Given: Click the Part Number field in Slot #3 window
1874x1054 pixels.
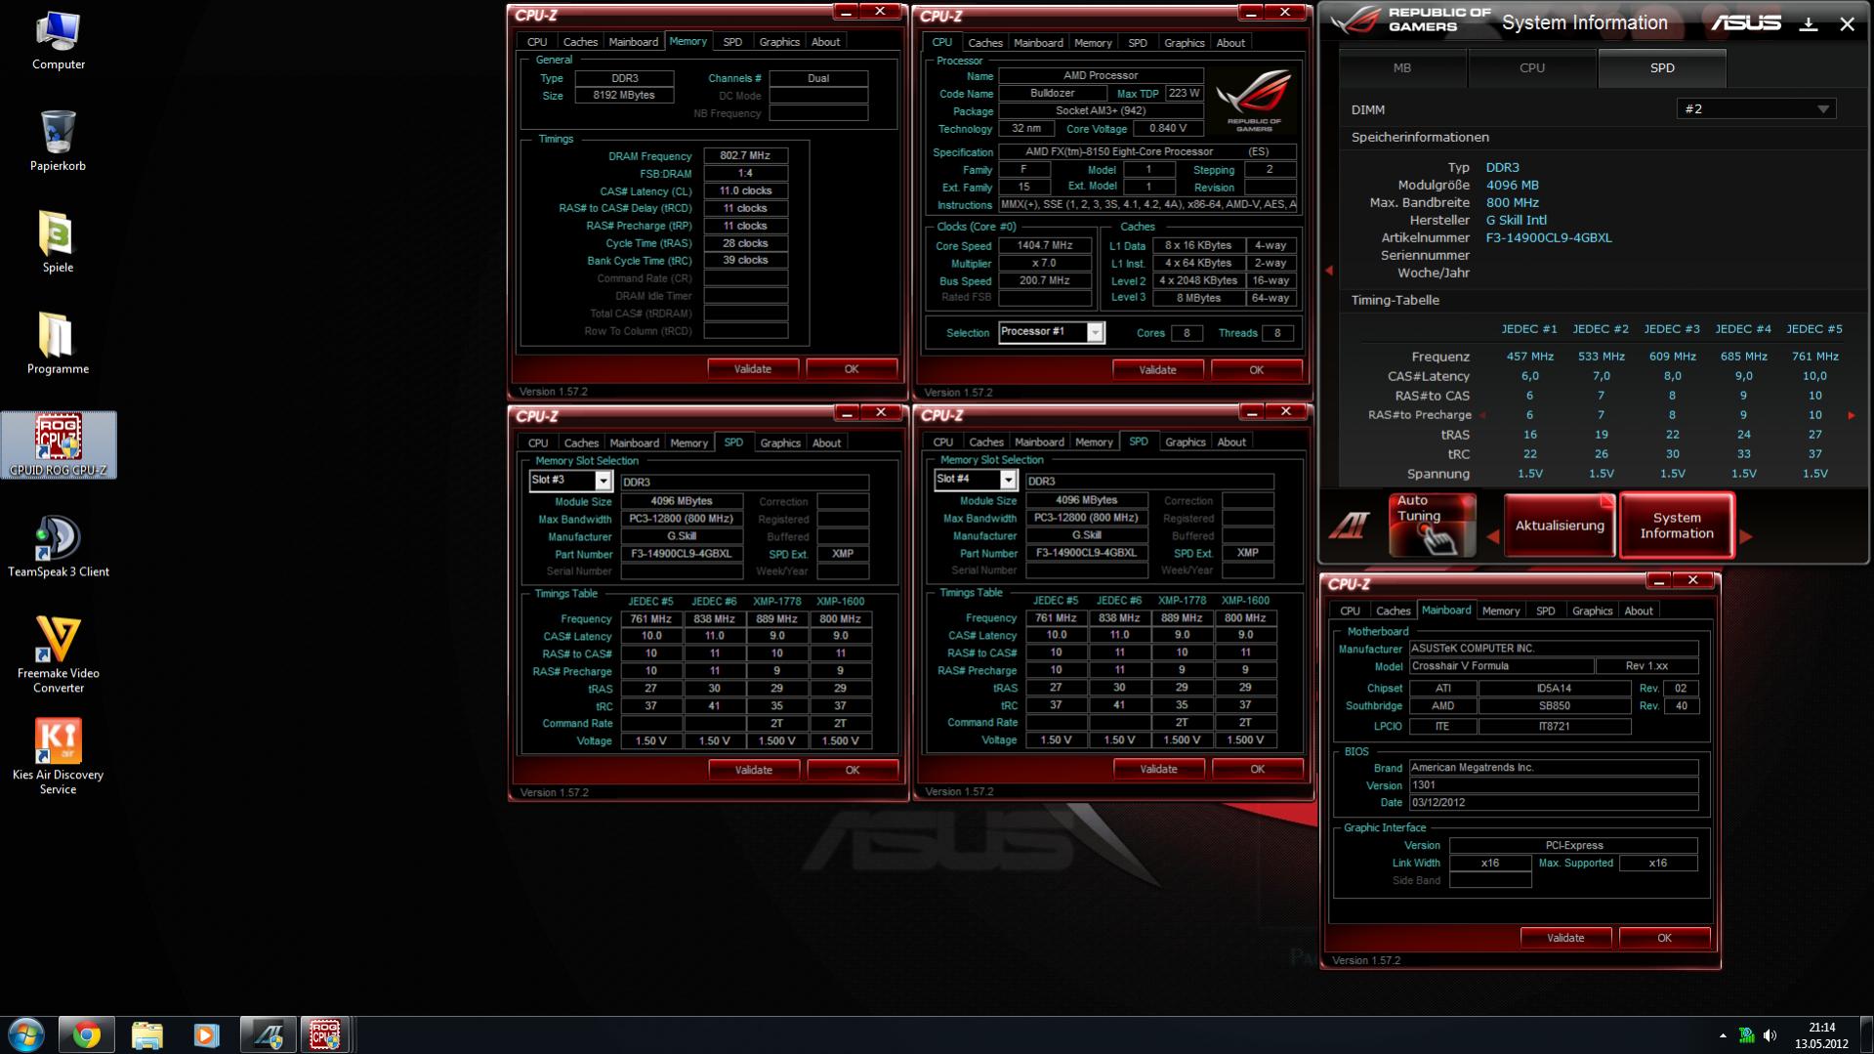Looking at the screenshot, I should click(x=682, y=555).
